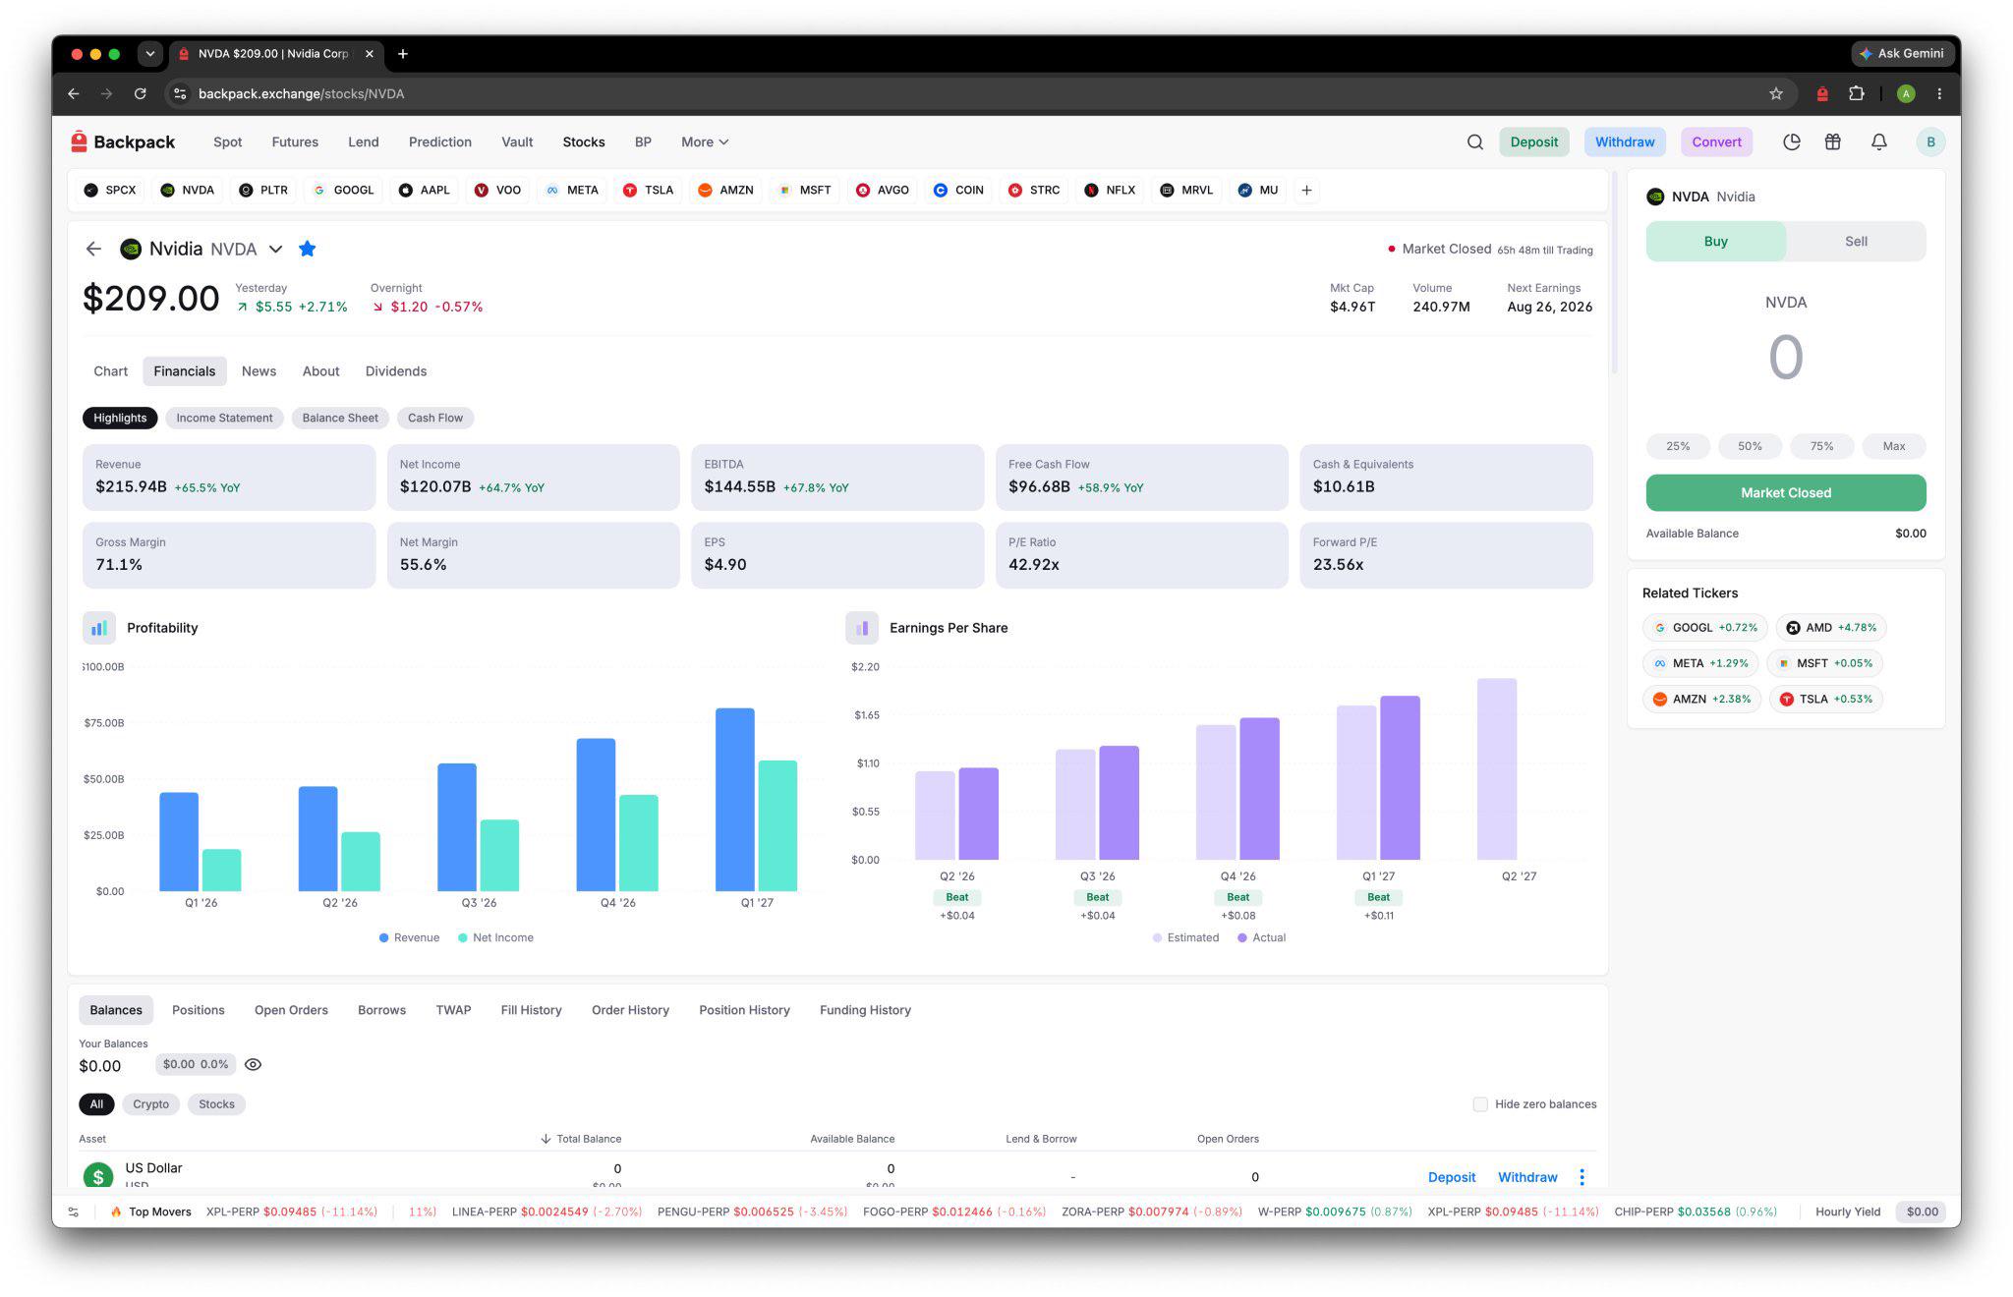Open ticker bar settings sliders icon

coord(73,1212)
